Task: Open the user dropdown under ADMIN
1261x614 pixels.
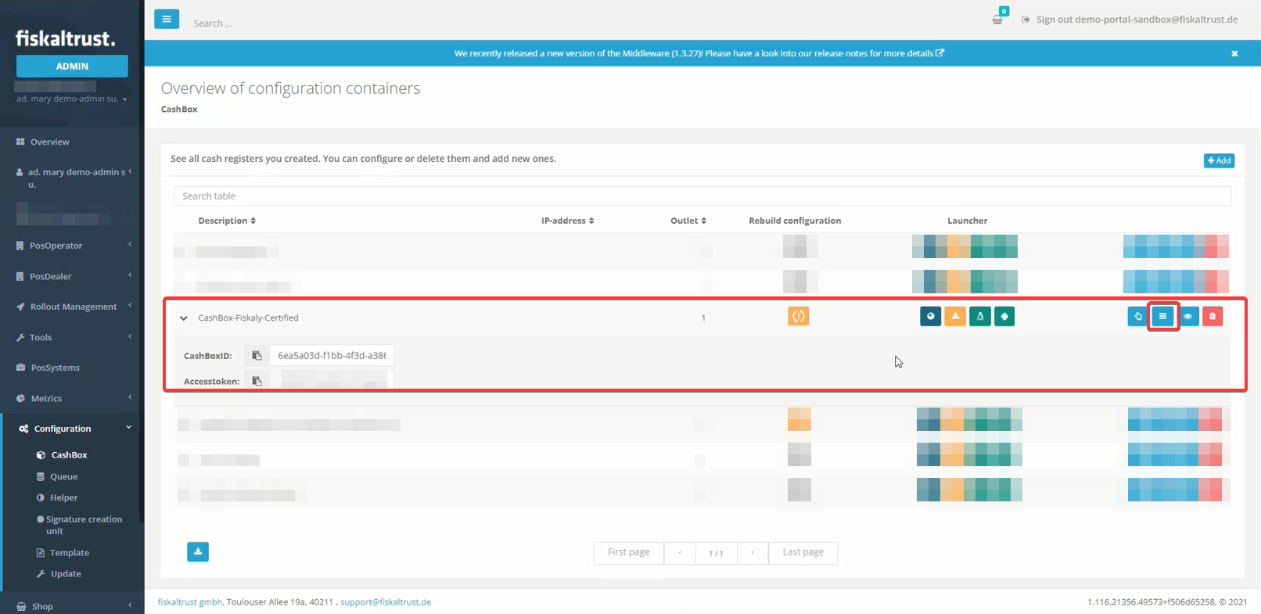Action: click(x=71, y=99)
